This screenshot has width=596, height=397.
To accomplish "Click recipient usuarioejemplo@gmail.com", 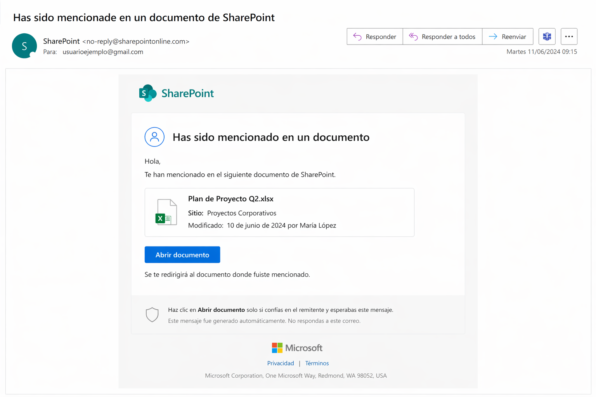I will [103, 52].
